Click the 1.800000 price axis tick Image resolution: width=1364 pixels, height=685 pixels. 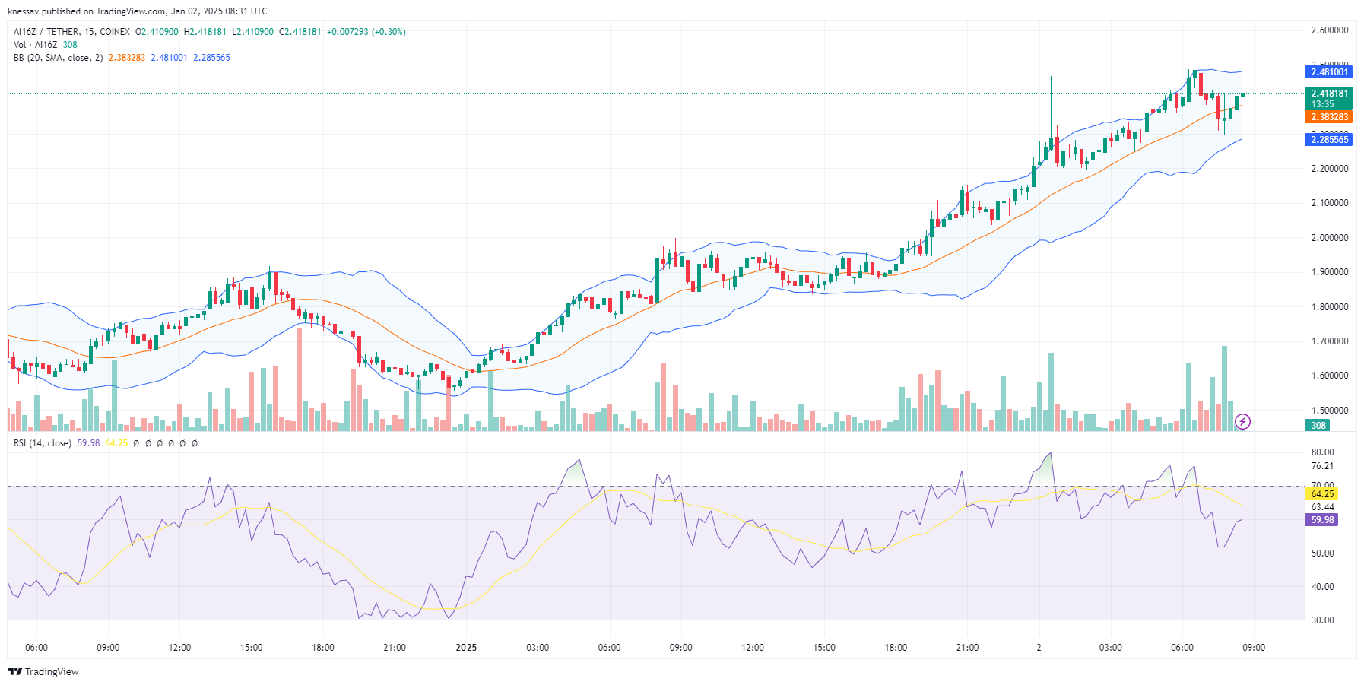[x=1330, y=307]
